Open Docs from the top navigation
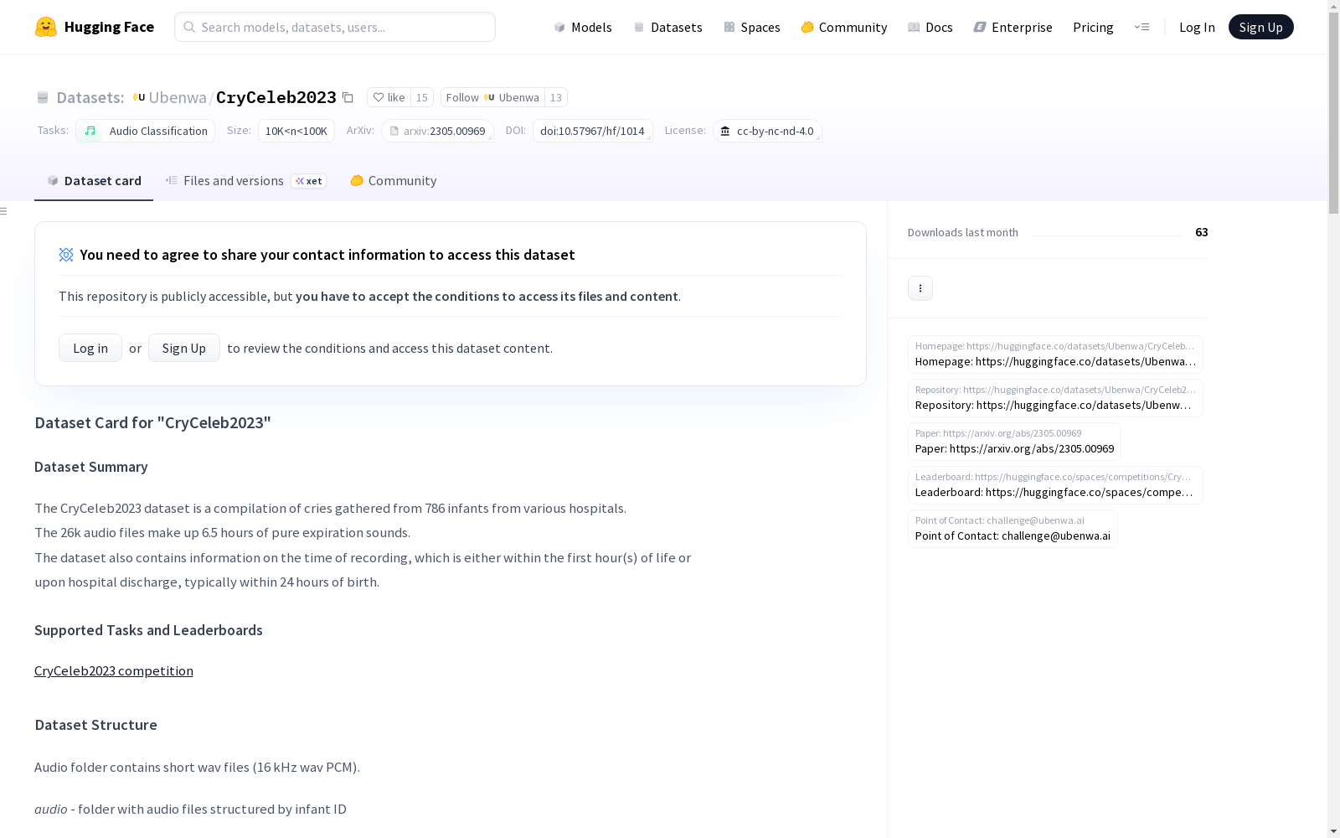 pos(930,27)
